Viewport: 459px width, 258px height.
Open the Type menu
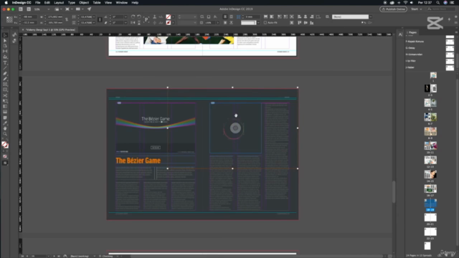[72, 3]
